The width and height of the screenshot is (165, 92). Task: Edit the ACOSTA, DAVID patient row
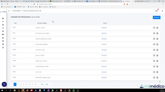click(x=154, y=28)
